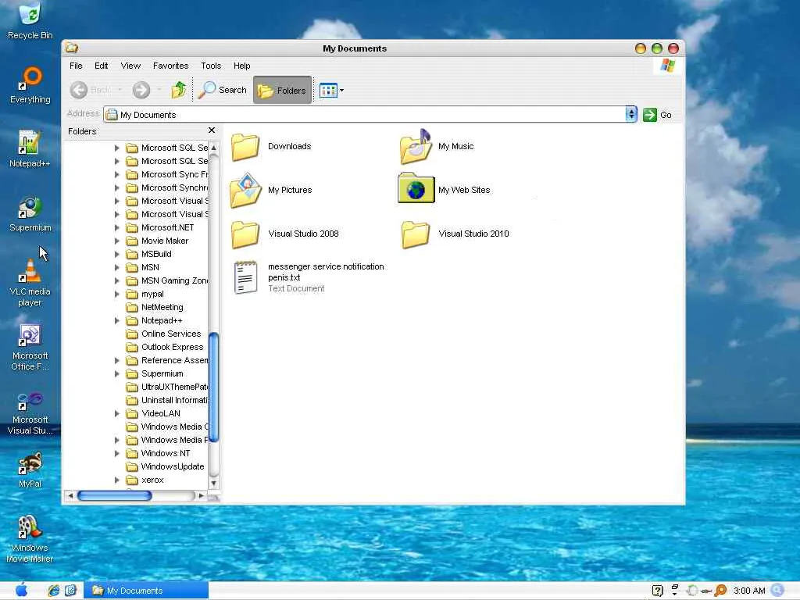Select the Microsoft Visual Studio desktop shortcut

click(x=30, y=412)
